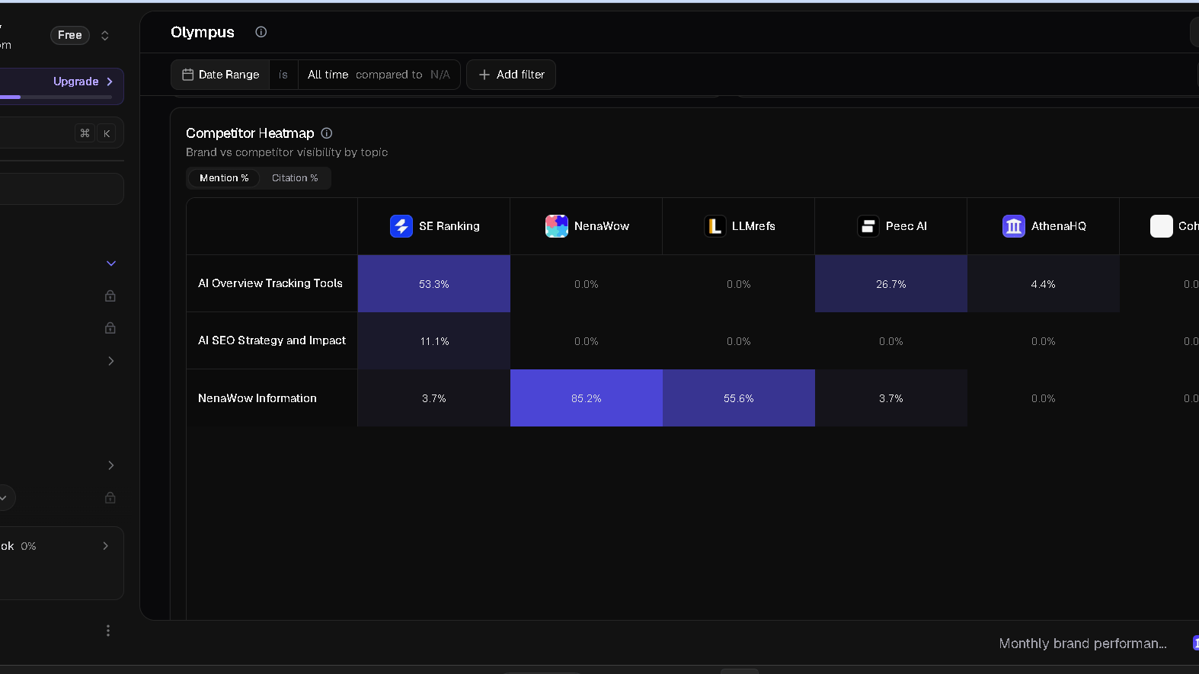The width and height of the screenshot is (1199, 674).
Task: Click the Free plan badge
Action: (x=70, y=35)
